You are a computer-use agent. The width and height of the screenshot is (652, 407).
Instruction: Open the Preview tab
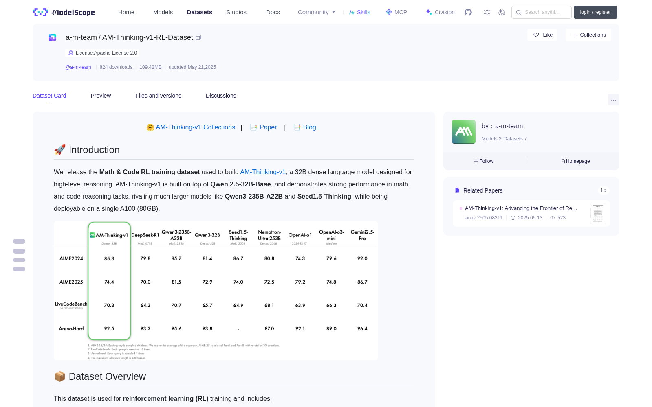[101, 96]
